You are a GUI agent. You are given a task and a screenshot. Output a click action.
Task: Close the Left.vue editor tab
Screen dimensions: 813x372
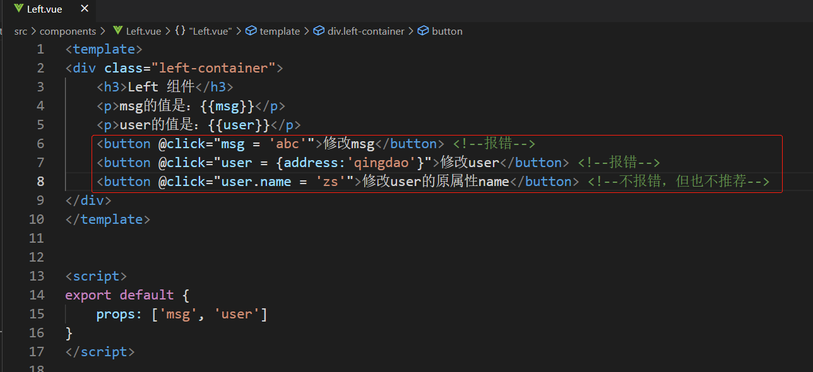(x=85, y=9)
